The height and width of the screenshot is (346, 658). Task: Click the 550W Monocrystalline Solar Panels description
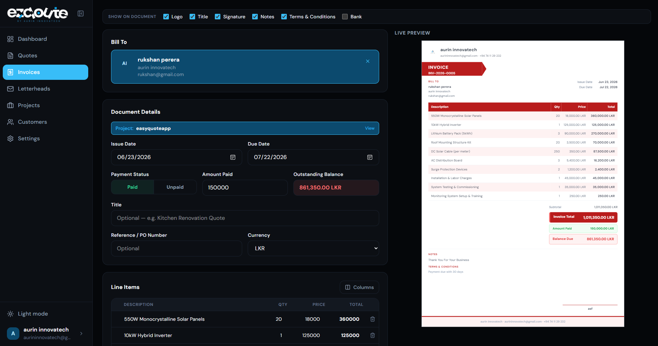coord(164,319)
